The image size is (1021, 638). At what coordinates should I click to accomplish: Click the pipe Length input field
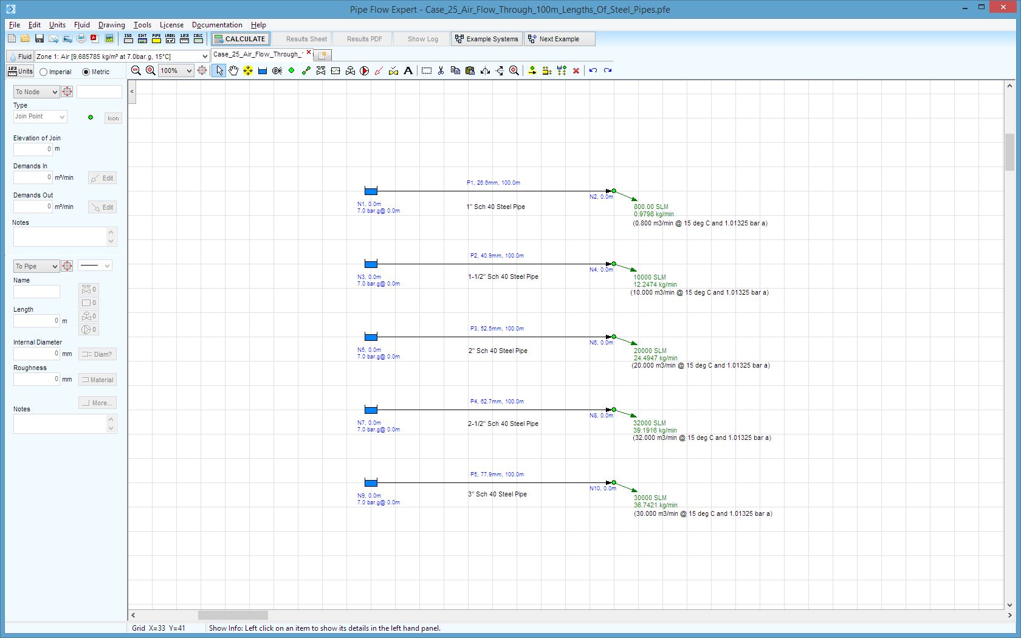click(x=36, y=320)
